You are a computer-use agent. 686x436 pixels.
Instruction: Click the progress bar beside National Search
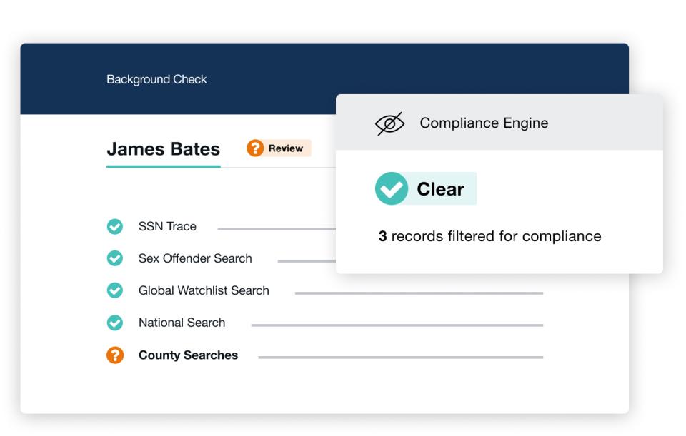point(397,323)
